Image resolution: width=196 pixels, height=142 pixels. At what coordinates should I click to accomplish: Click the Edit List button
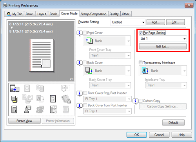[163, 46]
